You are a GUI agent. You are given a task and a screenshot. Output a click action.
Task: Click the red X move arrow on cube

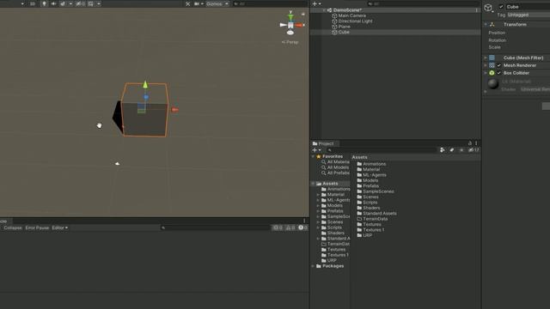pos(174,110)
